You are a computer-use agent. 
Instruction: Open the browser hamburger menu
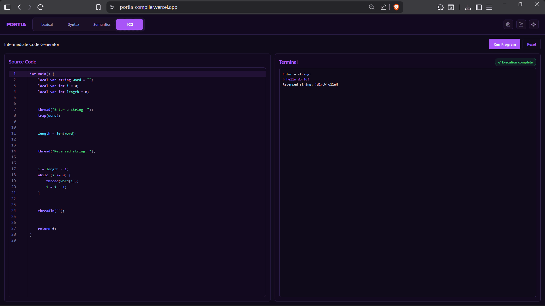(x=489, y=7)
